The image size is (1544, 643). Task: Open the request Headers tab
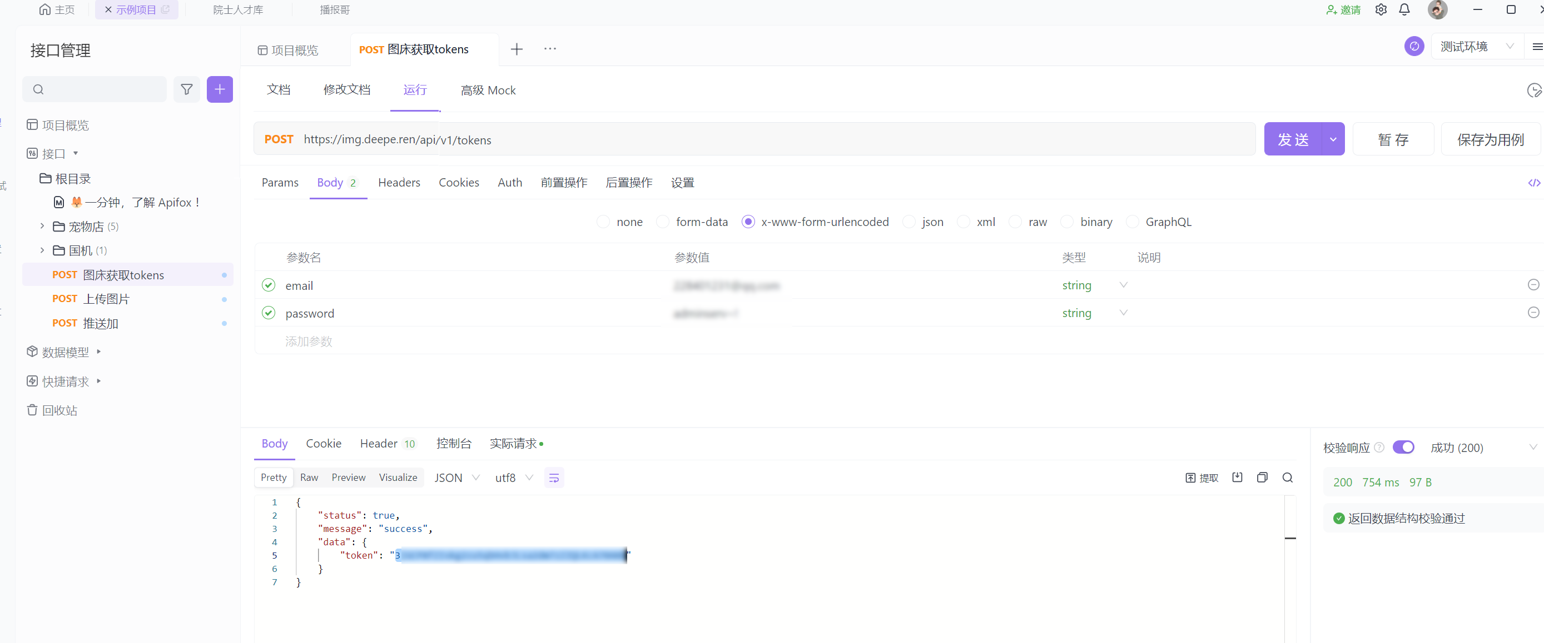pos(399,183)
